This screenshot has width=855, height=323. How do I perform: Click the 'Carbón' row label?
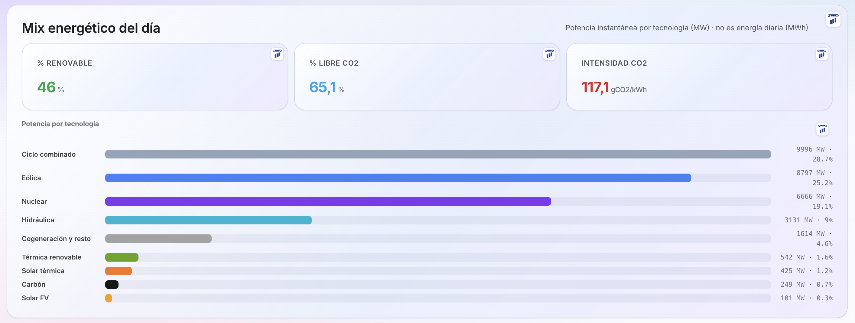(34, 285)
